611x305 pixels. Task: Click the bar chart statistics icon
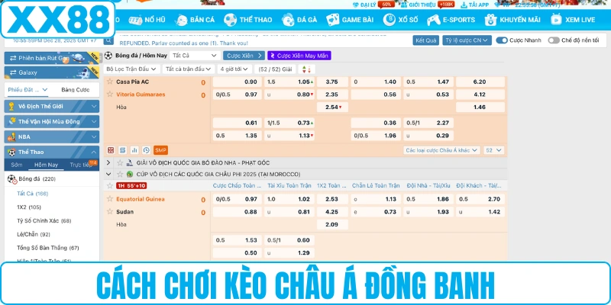[x=134, y=150]
